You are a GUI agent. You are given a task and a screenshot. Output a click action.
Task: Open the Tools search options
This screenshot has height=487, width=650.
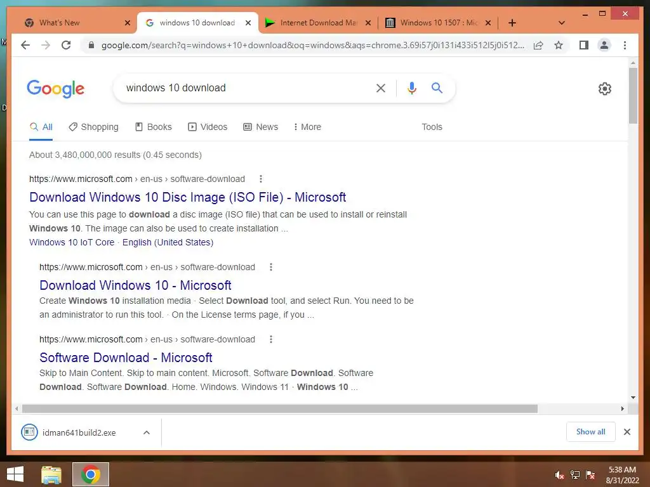point(432,127)
